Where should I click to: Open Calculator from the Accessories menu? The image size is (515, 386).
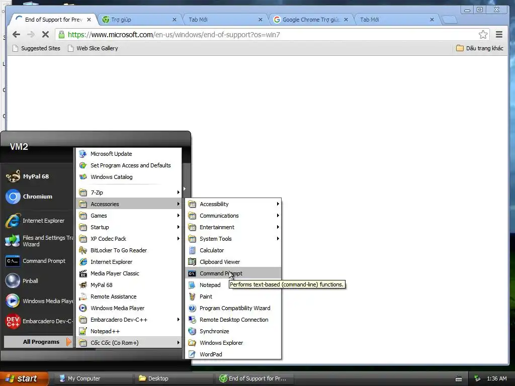[233, 250]
